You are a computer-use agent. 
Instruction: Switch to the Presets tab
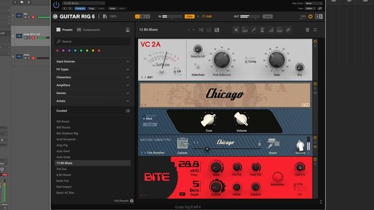pos(64,30)
